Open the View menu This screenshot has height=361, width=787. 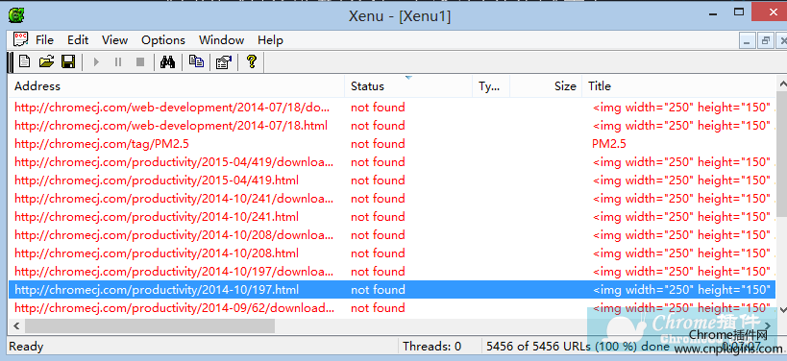coord(115,40)
